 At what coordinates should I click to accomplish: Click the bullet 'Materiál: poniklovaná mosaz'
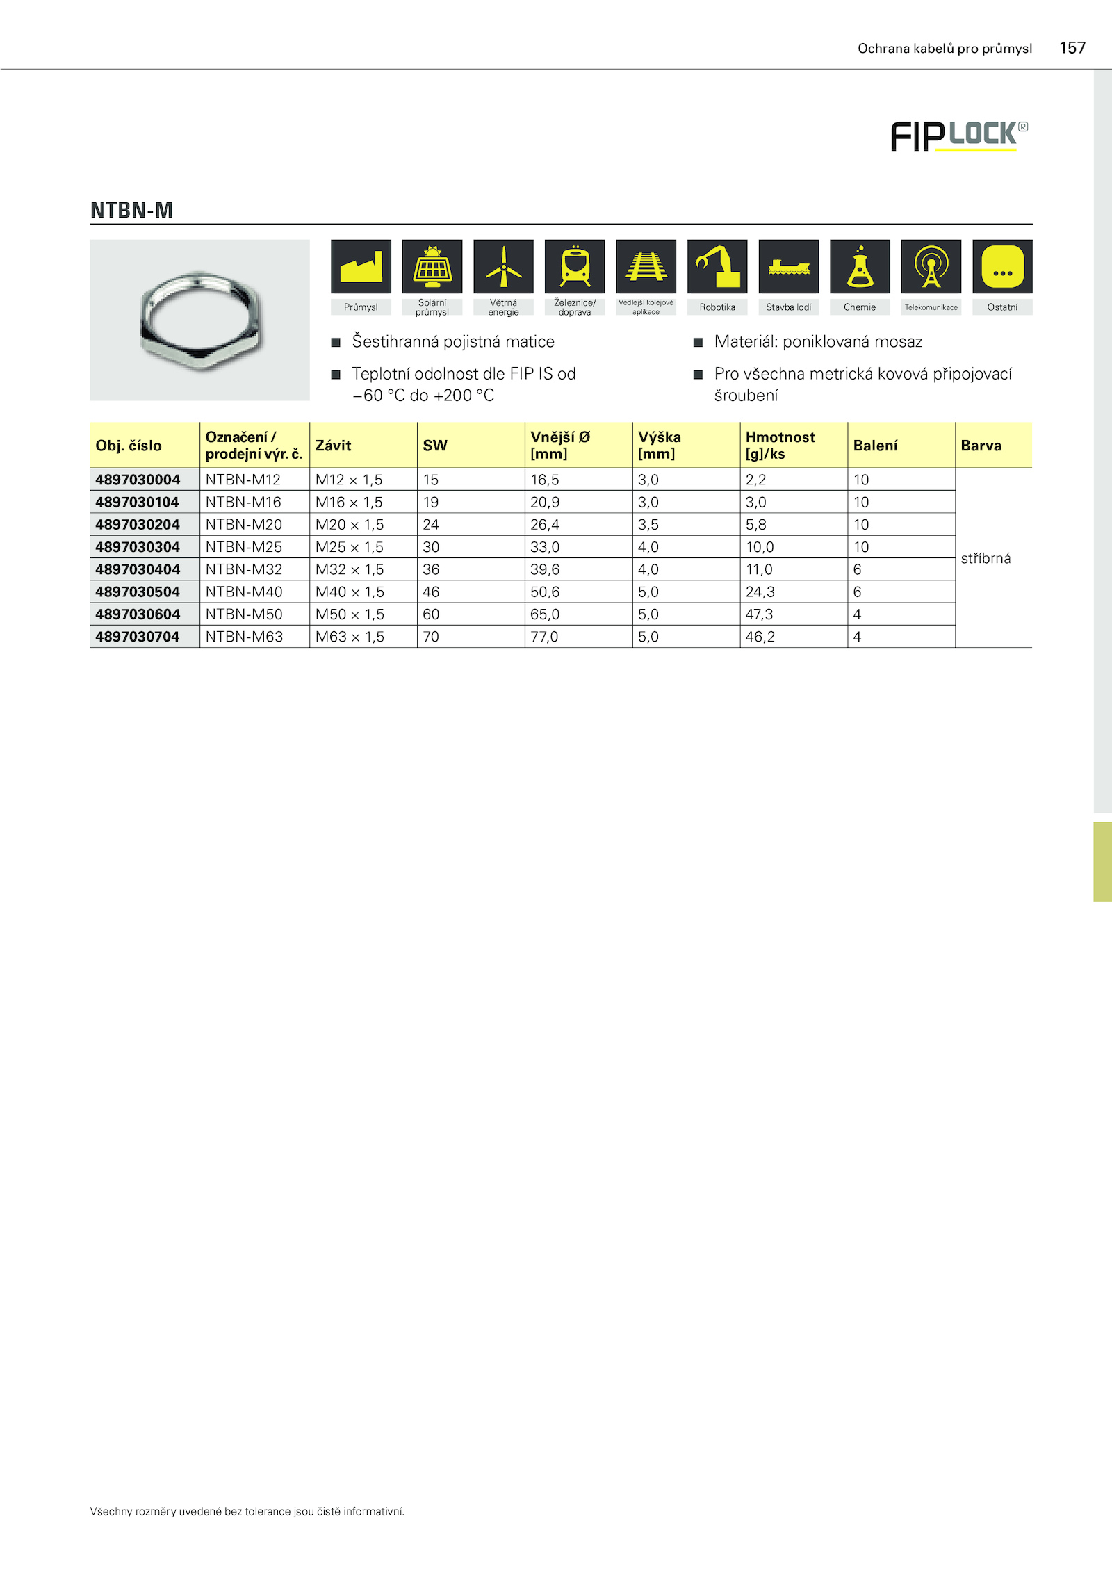point(818,341)
